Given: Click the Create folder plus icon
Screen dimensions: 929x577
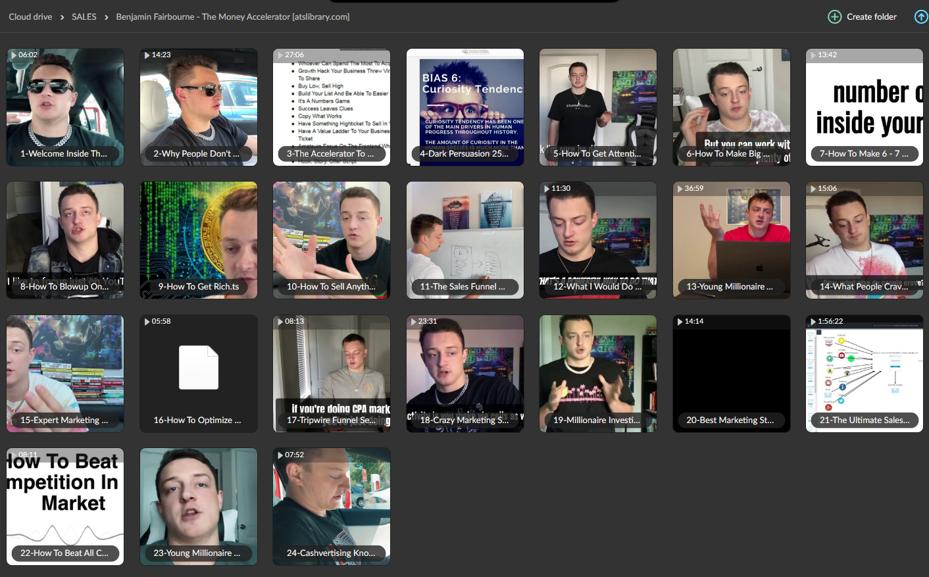Looking at the screenshot, I should [834, 17].
